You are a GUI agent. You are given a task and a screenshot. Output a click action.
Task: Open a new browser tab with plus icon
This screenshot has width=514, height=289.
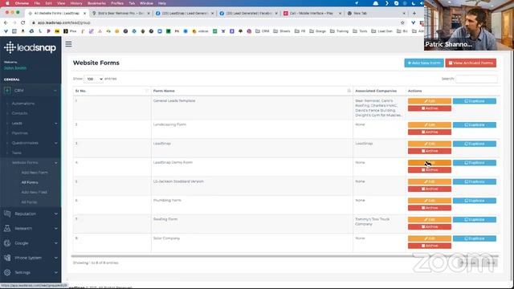point(414,13)
